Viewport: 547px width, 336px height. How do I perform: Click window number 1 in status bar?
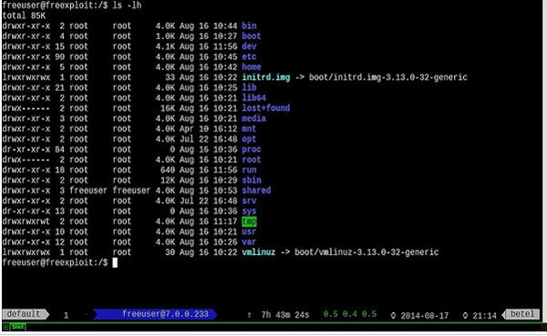pyautogui.click(x=66, y=315)
